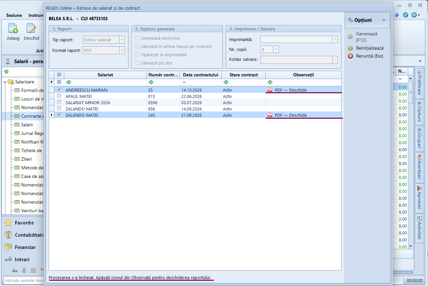The height and width of the screenshot is (286, 428).
Task: Click the blue round paperclip icon in title bar
Action: tap(405, 15)
